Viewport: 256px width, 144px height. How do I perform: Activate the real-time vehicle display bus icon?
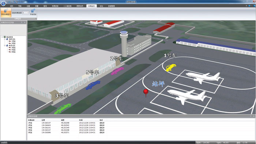coord(6,12)
